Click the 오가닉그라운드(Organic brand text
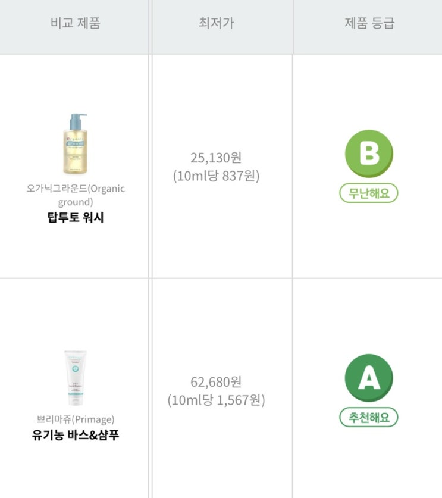Screen dimensions: 442x498 click(x=76, y=189)
